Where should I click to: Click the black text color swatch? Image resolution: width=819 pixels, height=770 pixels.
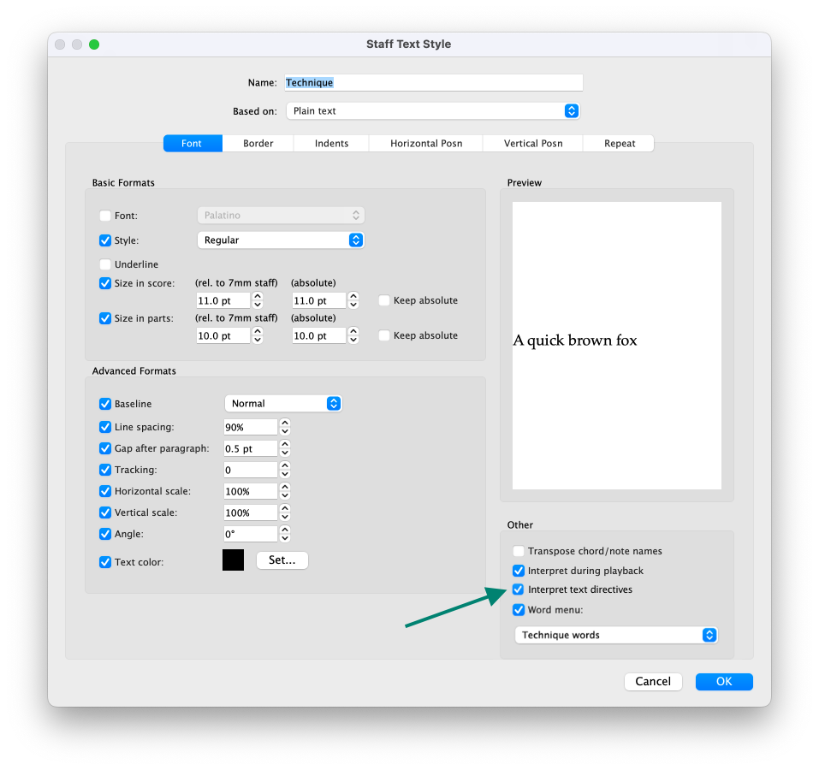click(233, 560)
